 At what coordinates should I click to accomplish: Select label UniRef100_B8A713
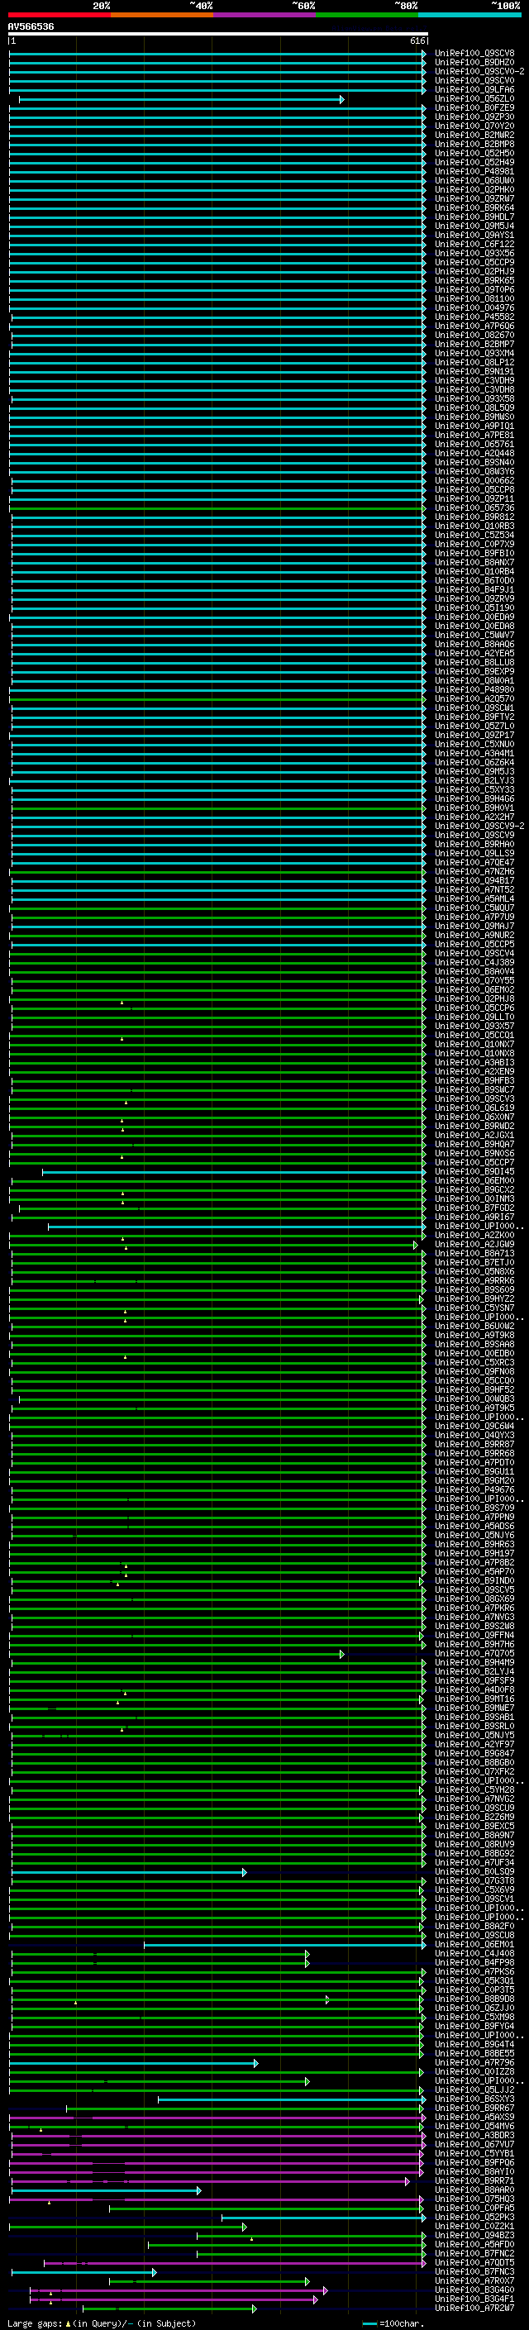[474, 1253]
